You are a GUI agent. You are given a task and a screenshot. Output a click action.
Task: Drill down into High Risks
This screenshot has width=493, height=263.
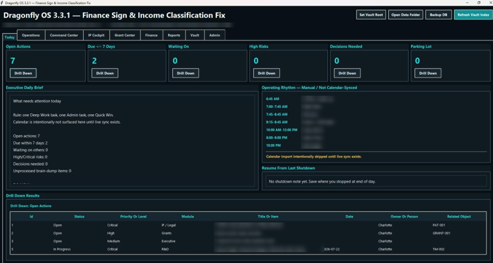[x=266, y=73]
